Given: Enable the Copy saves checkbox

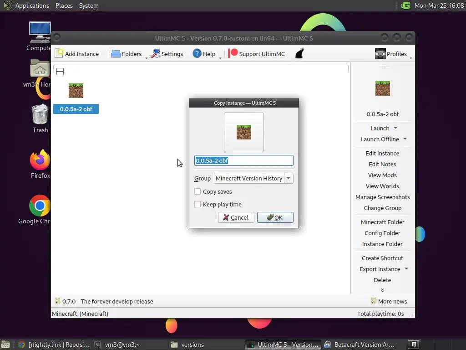Looking at the screenshot, I should (198, 192).
